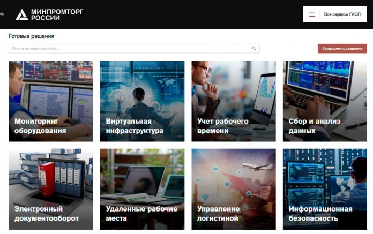The width and height of the screenshot is (373, 234).
Task: Open Электронный документооборот tile
Action: (x=51, y=189)
